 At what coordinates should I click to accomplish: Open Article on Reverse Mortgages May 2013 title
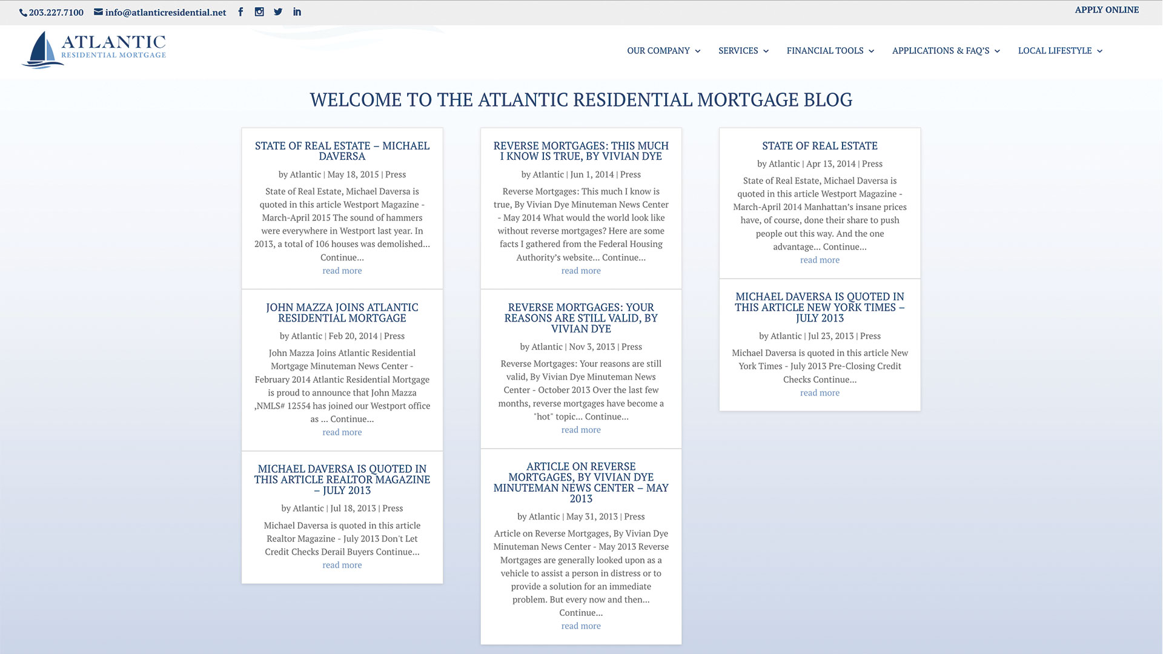click(x=581, y=483)
